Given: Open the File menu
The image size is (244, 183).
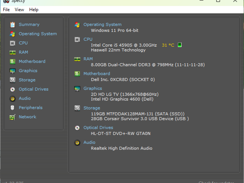Looking at the screenshot, I should 6,10.
